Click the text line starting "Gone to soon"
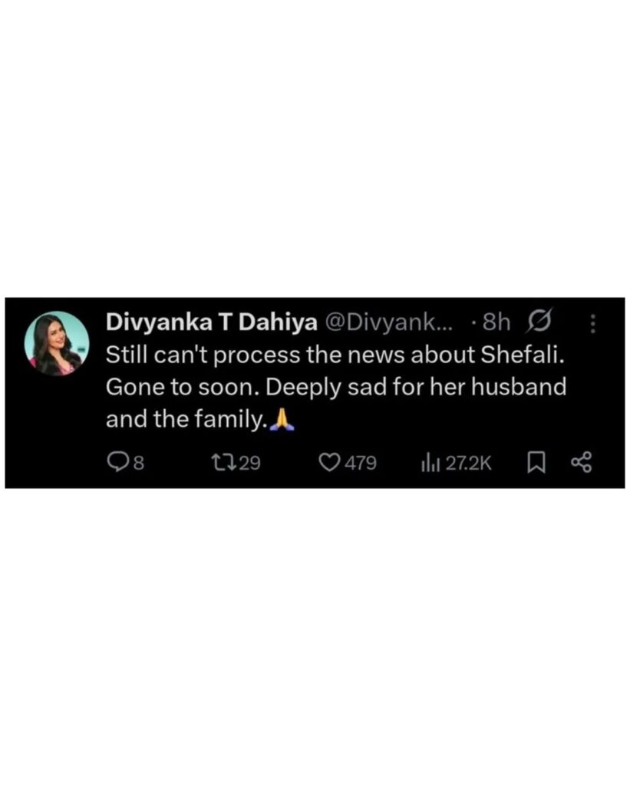 [x=336, y=387]
